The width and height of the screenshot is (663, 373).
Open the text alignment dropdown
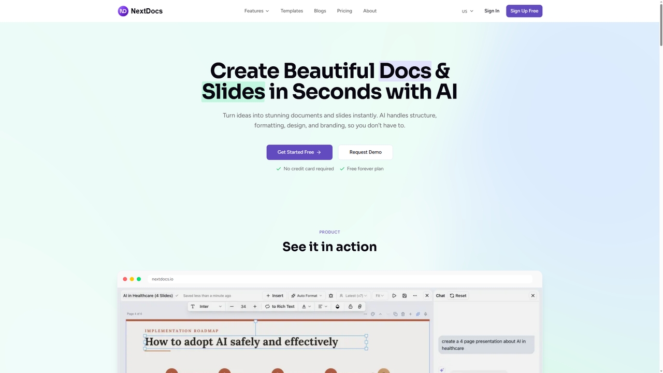click(x=323, y=307)
